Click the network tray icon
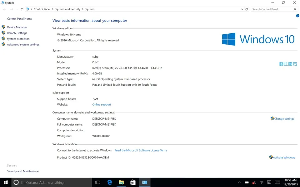 tap(254, 182)
